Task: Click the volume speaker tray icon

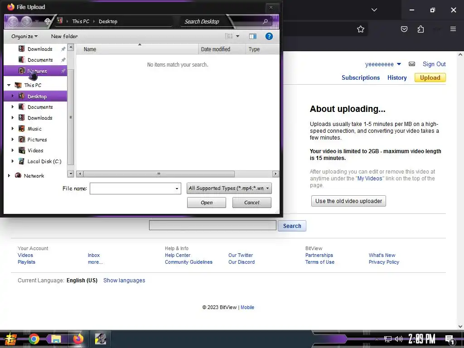Action: (399, 339)
